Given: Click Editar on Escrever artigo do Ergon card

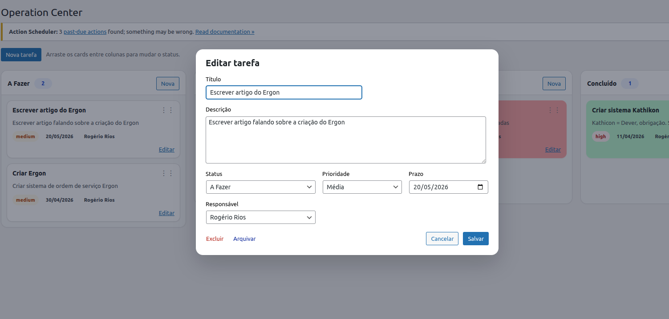Looking at the screenshot, I should pos(166,150).
